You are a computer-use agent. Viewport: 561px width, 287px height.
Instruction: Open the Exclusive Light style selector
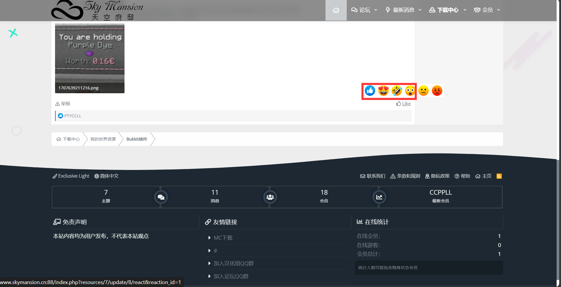click(71, 176)
